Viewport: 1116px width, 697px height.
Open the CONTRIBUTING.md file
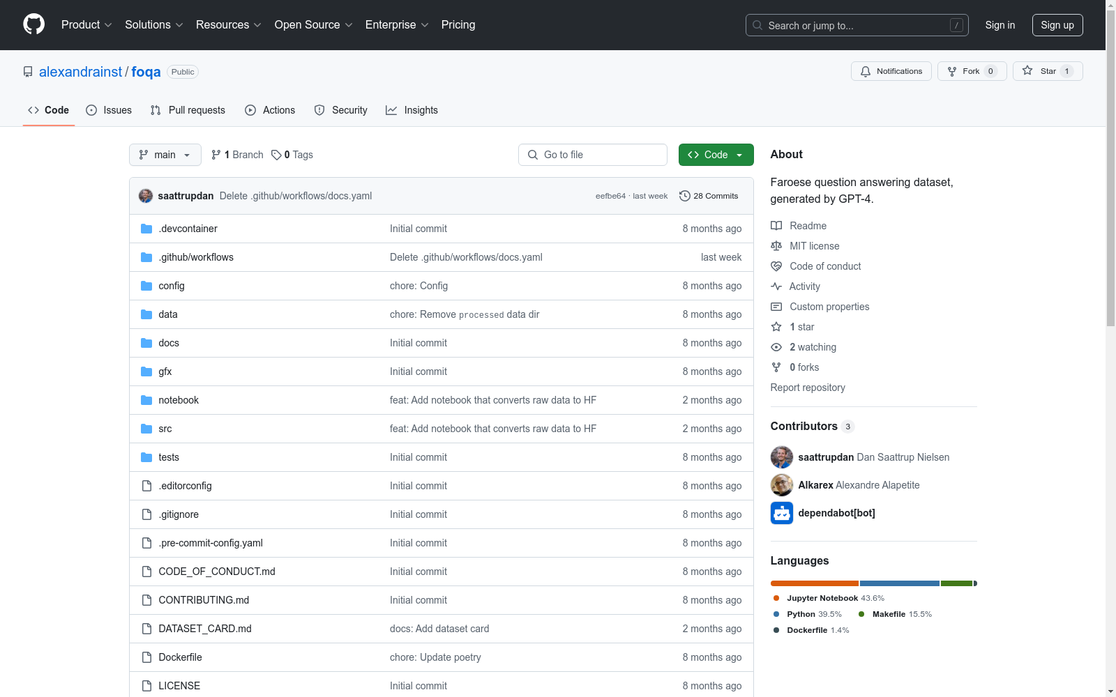tap(204, 600)
